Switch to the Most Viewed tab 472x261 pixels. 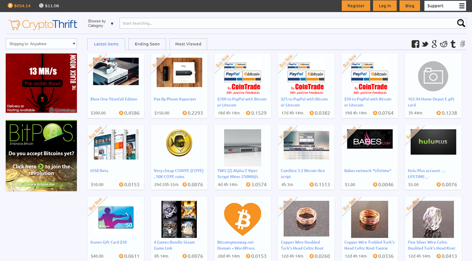188,44
